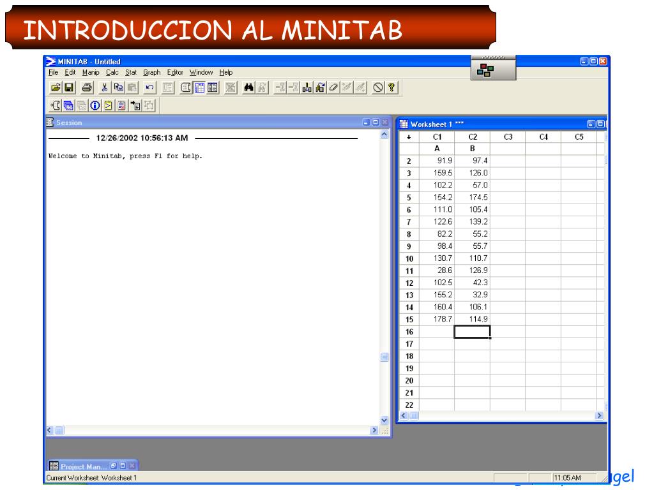Click the Session Window scroll icon
654x490 pixels.
(186, 87)
